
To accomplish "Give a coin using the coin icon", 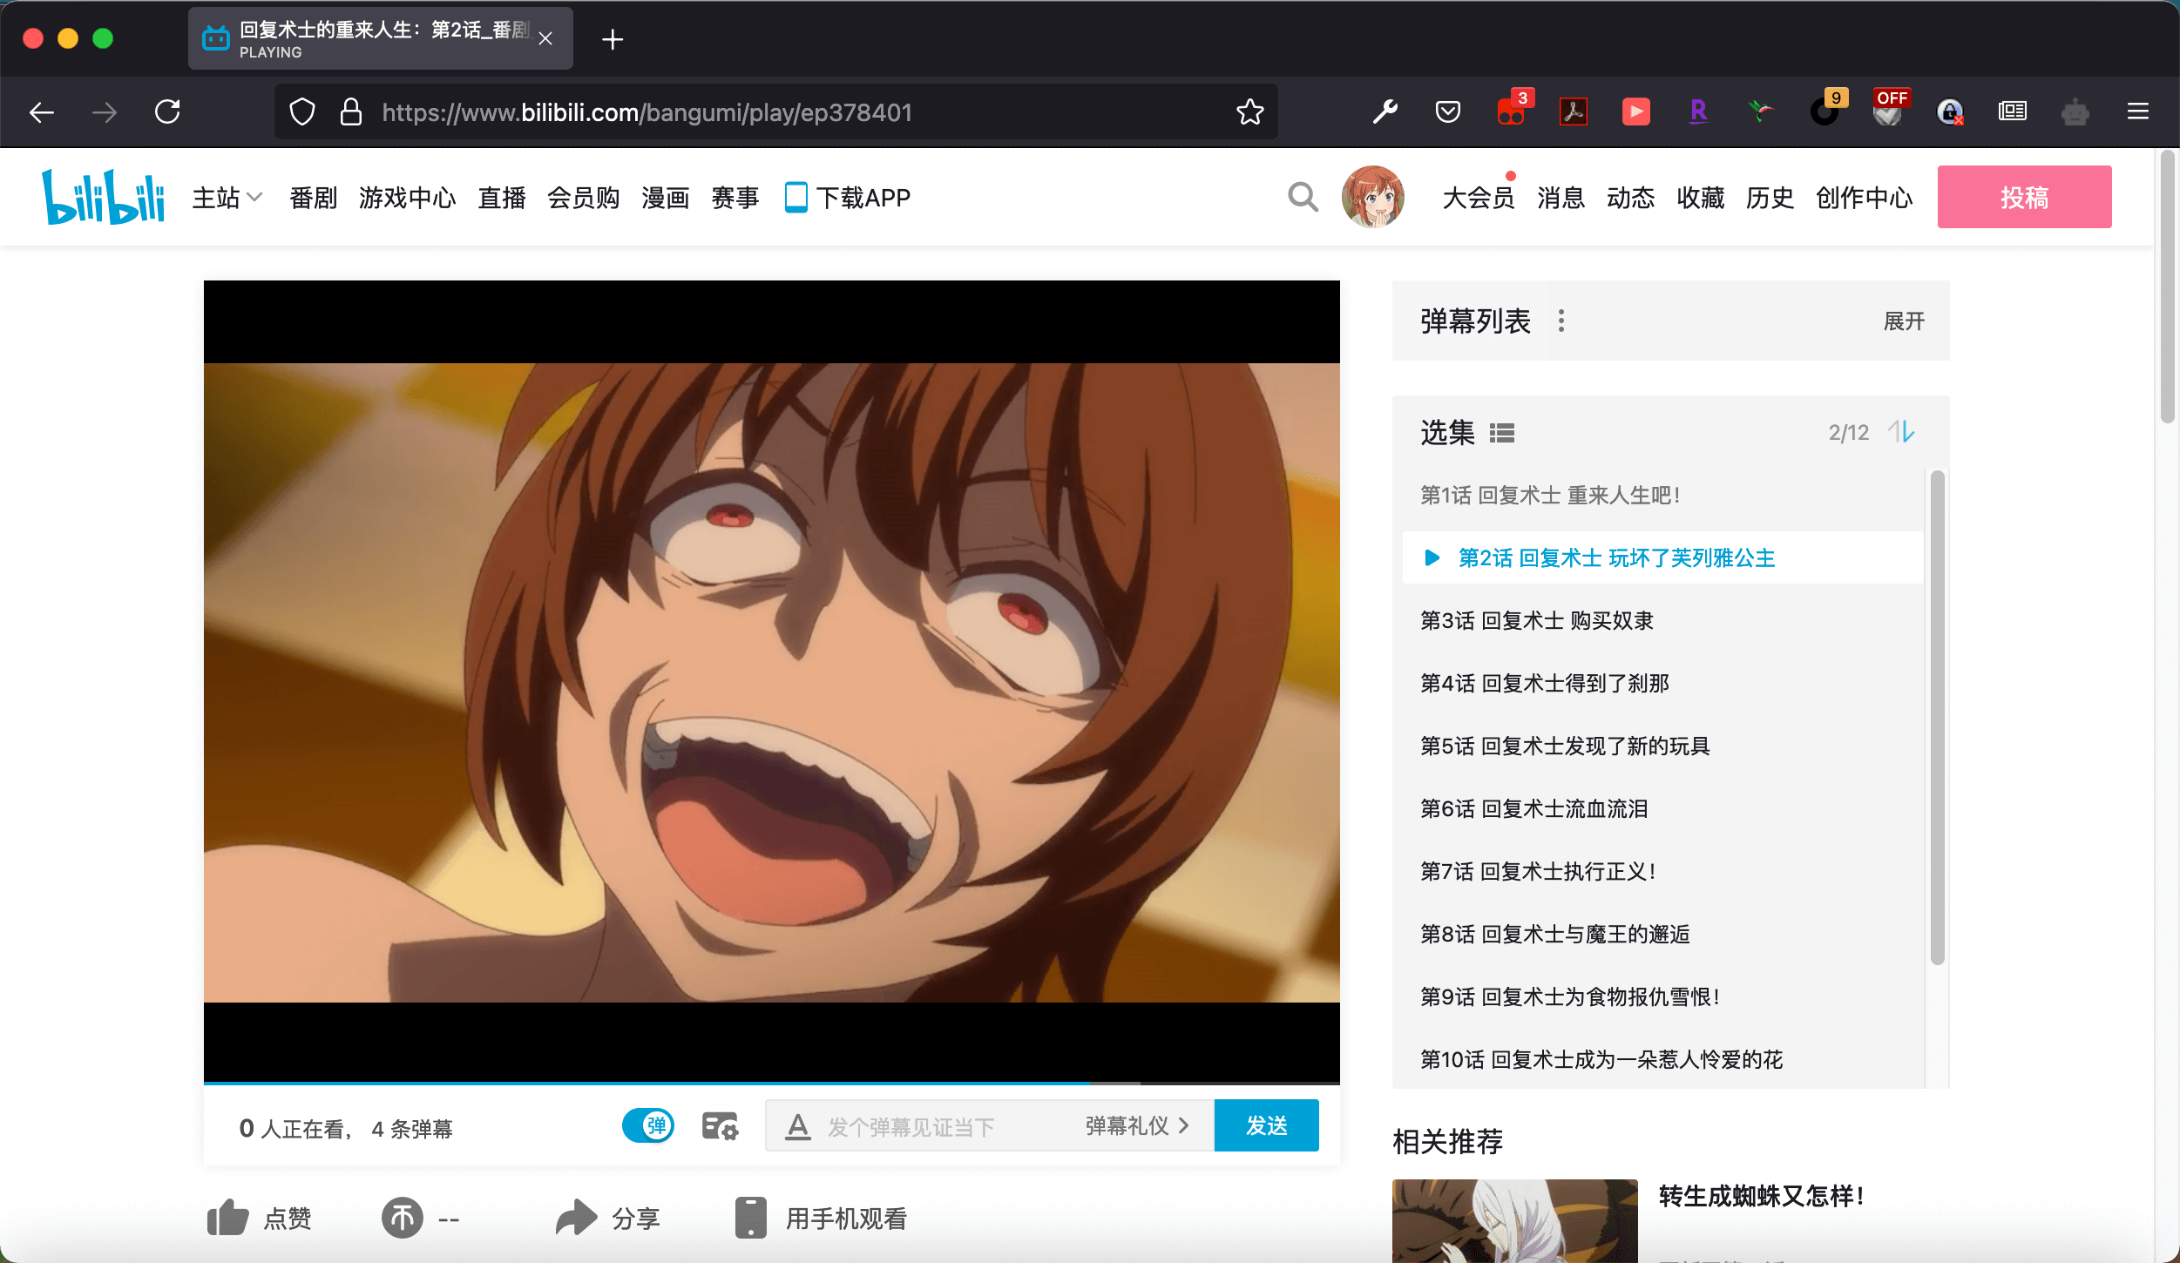I will click(402, 1217).
